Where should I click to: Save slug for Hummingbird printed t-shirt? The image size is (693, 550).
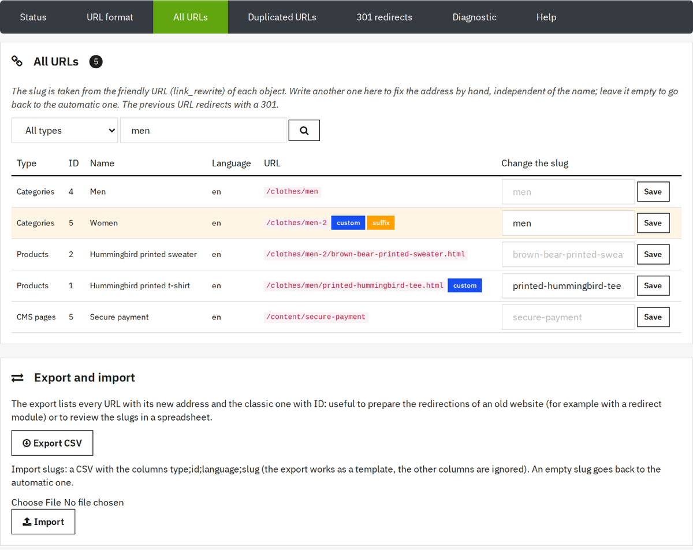pyautogui.click(x=653, y=285)
